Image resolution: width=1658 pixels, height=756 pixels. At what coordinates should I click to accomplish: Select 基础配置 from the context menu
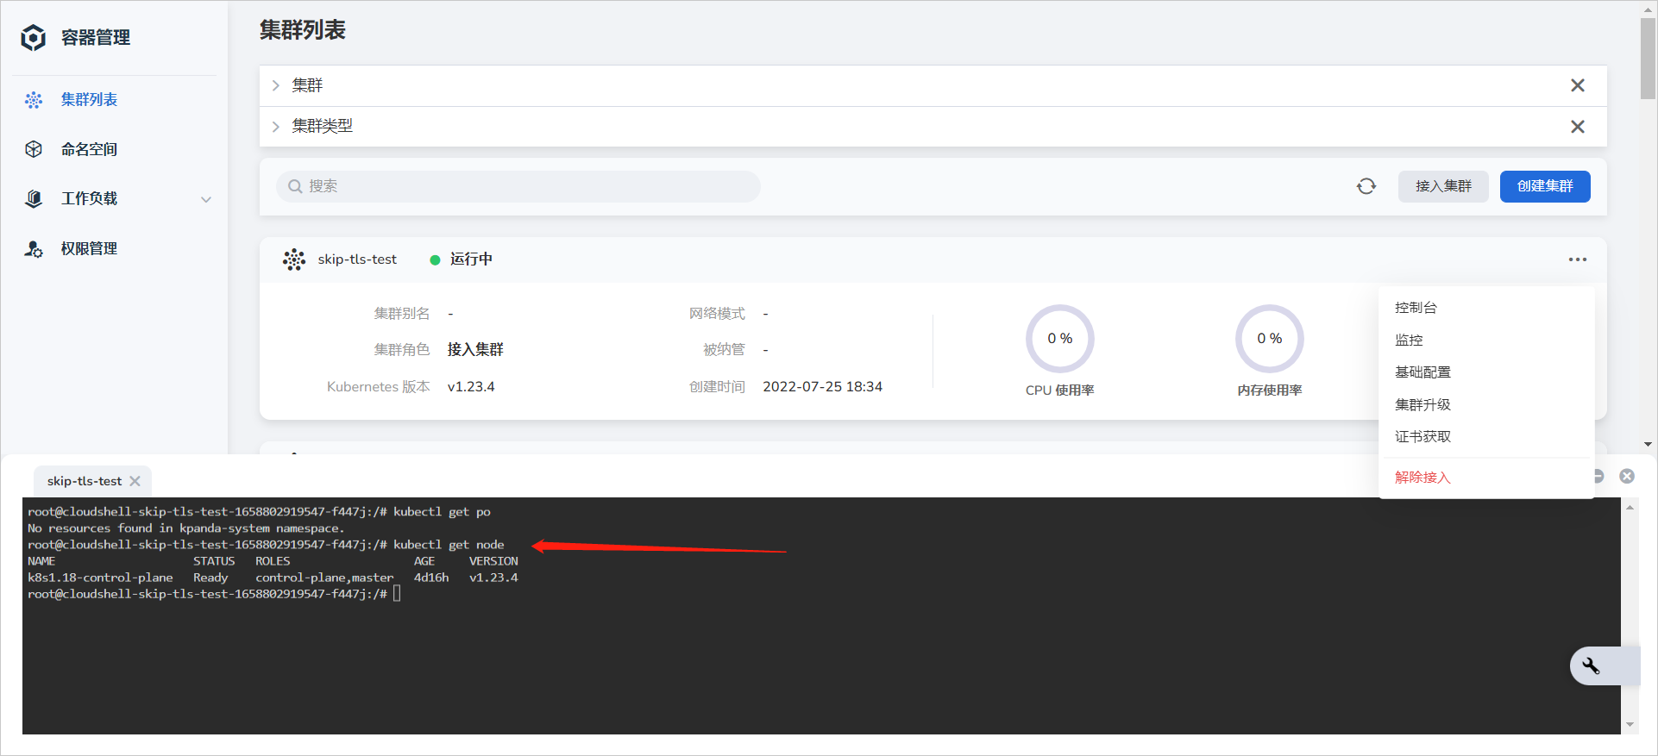pos(1486,372)
